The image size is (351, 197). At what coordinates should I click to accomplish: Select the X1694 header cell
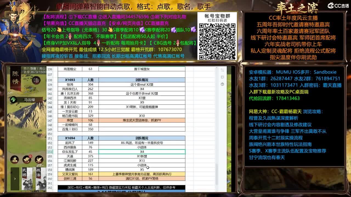pyautogui.click(x=70, y=138)
